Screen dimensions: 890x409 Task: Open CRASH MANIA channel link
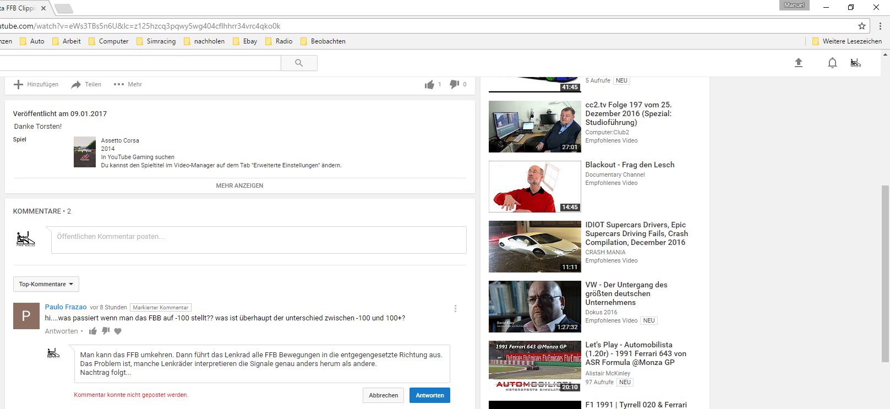point(605,252)
